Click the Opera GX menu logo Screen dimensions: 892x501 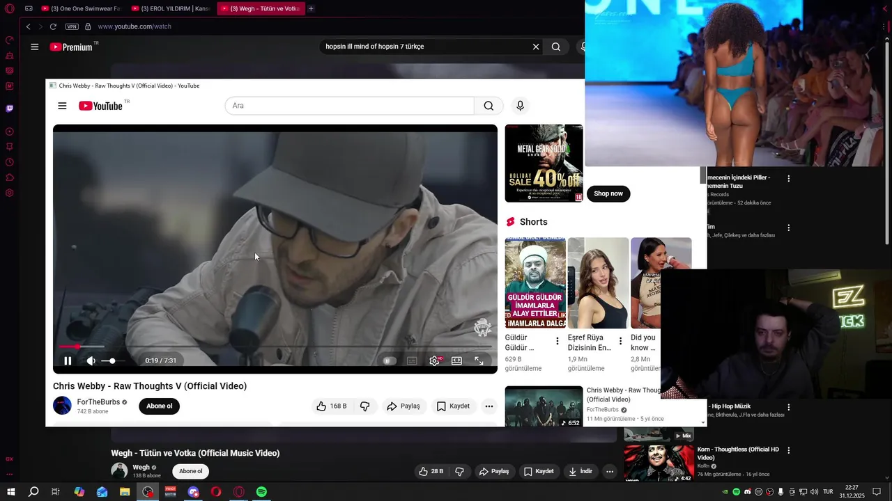[9, 9]
